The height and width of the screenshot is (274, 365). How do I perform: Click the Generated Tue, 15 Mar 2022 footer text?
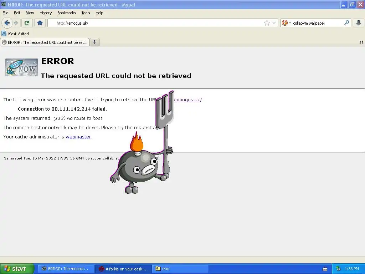(61, 158)
